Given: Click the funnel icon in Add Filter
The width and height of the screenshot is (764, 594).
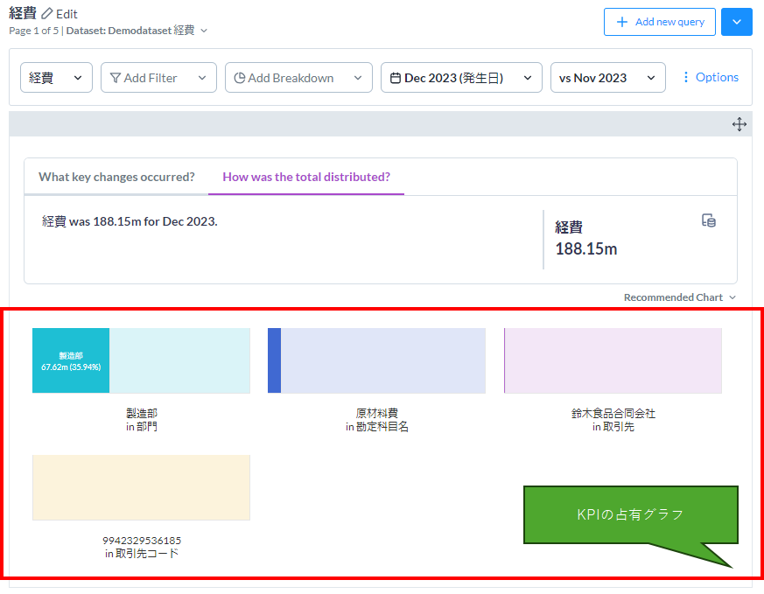Looking at the screenshot, I should pyautogui.click(x=116, y=78).
